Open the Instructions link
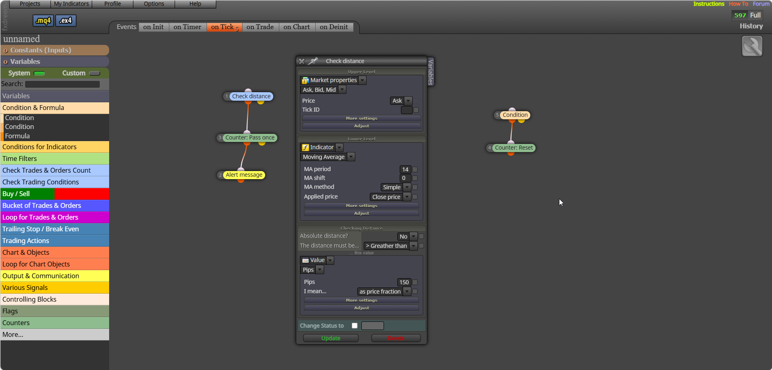The height and width of the screenshot is (370, 772). pyautogui.click(x=709, y=4)
